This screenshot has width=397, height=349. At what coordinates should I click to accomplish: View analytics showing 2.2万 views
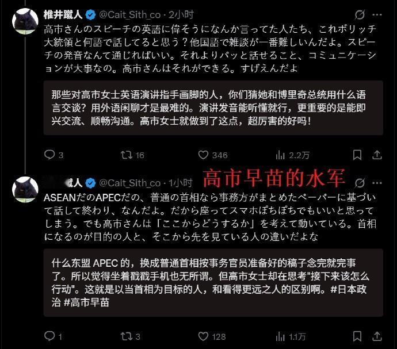[292, 155]
